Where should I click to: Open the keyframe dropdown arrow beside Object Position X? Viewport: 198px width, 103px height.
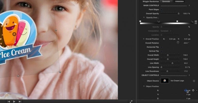pos(197,90)
